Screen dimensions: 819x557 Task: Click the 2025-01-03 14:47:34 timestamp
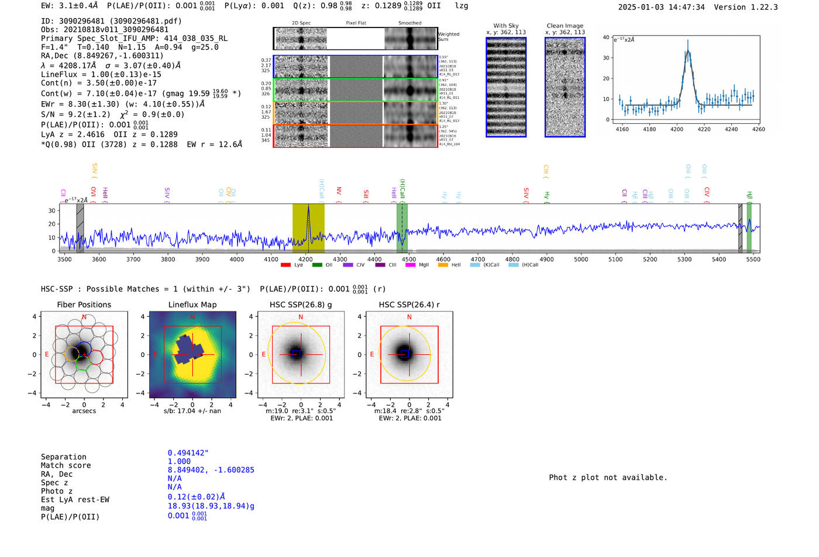click(x=662, y=7)
